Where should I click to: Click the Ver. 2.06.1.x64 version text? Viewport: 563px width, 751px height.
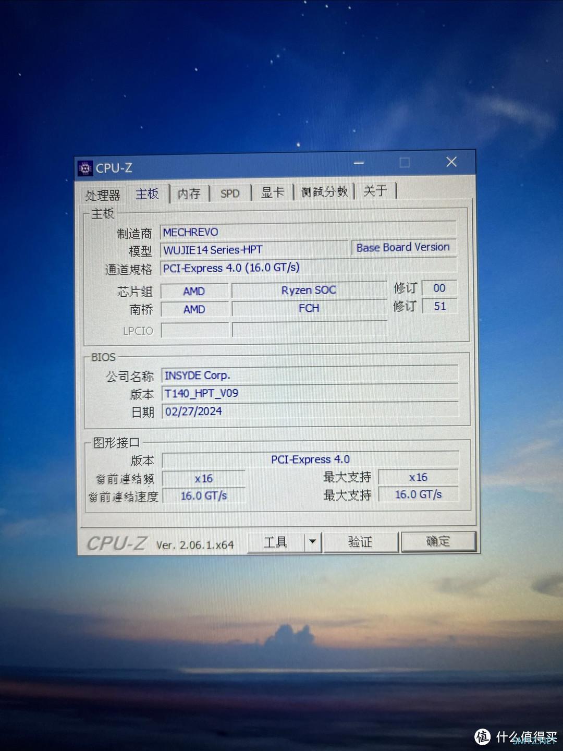tap(195, 544)
